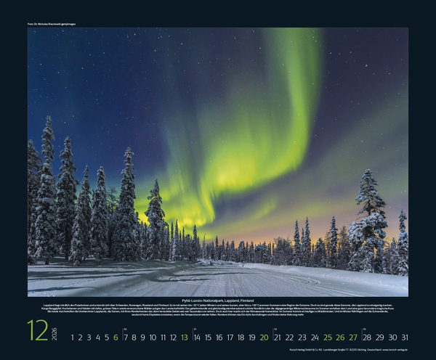Select the green date 13
This screenshot has height=360, width=436.
tap(185, 337)
